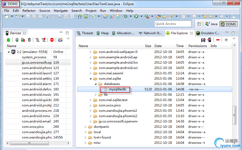Click the Open Type toolbar icon
The width and height of the screenshot is (242, 150).
158,16
